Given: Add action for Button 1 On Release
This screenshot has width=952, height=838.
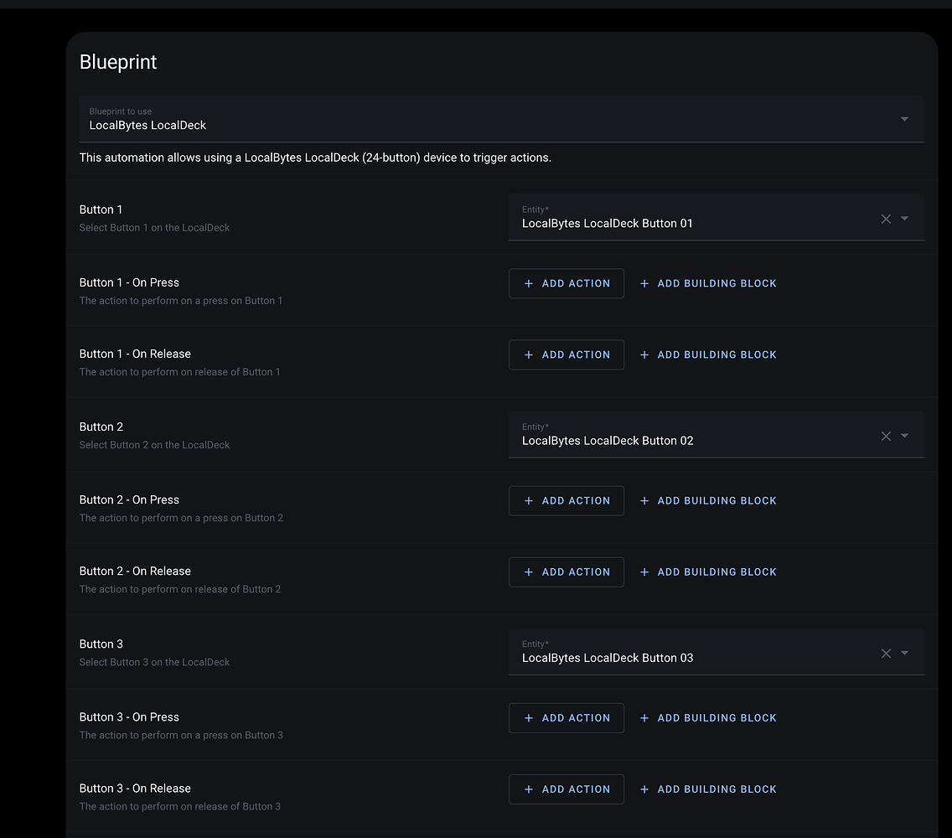Looking at the screenshot, I should [567, 354].
